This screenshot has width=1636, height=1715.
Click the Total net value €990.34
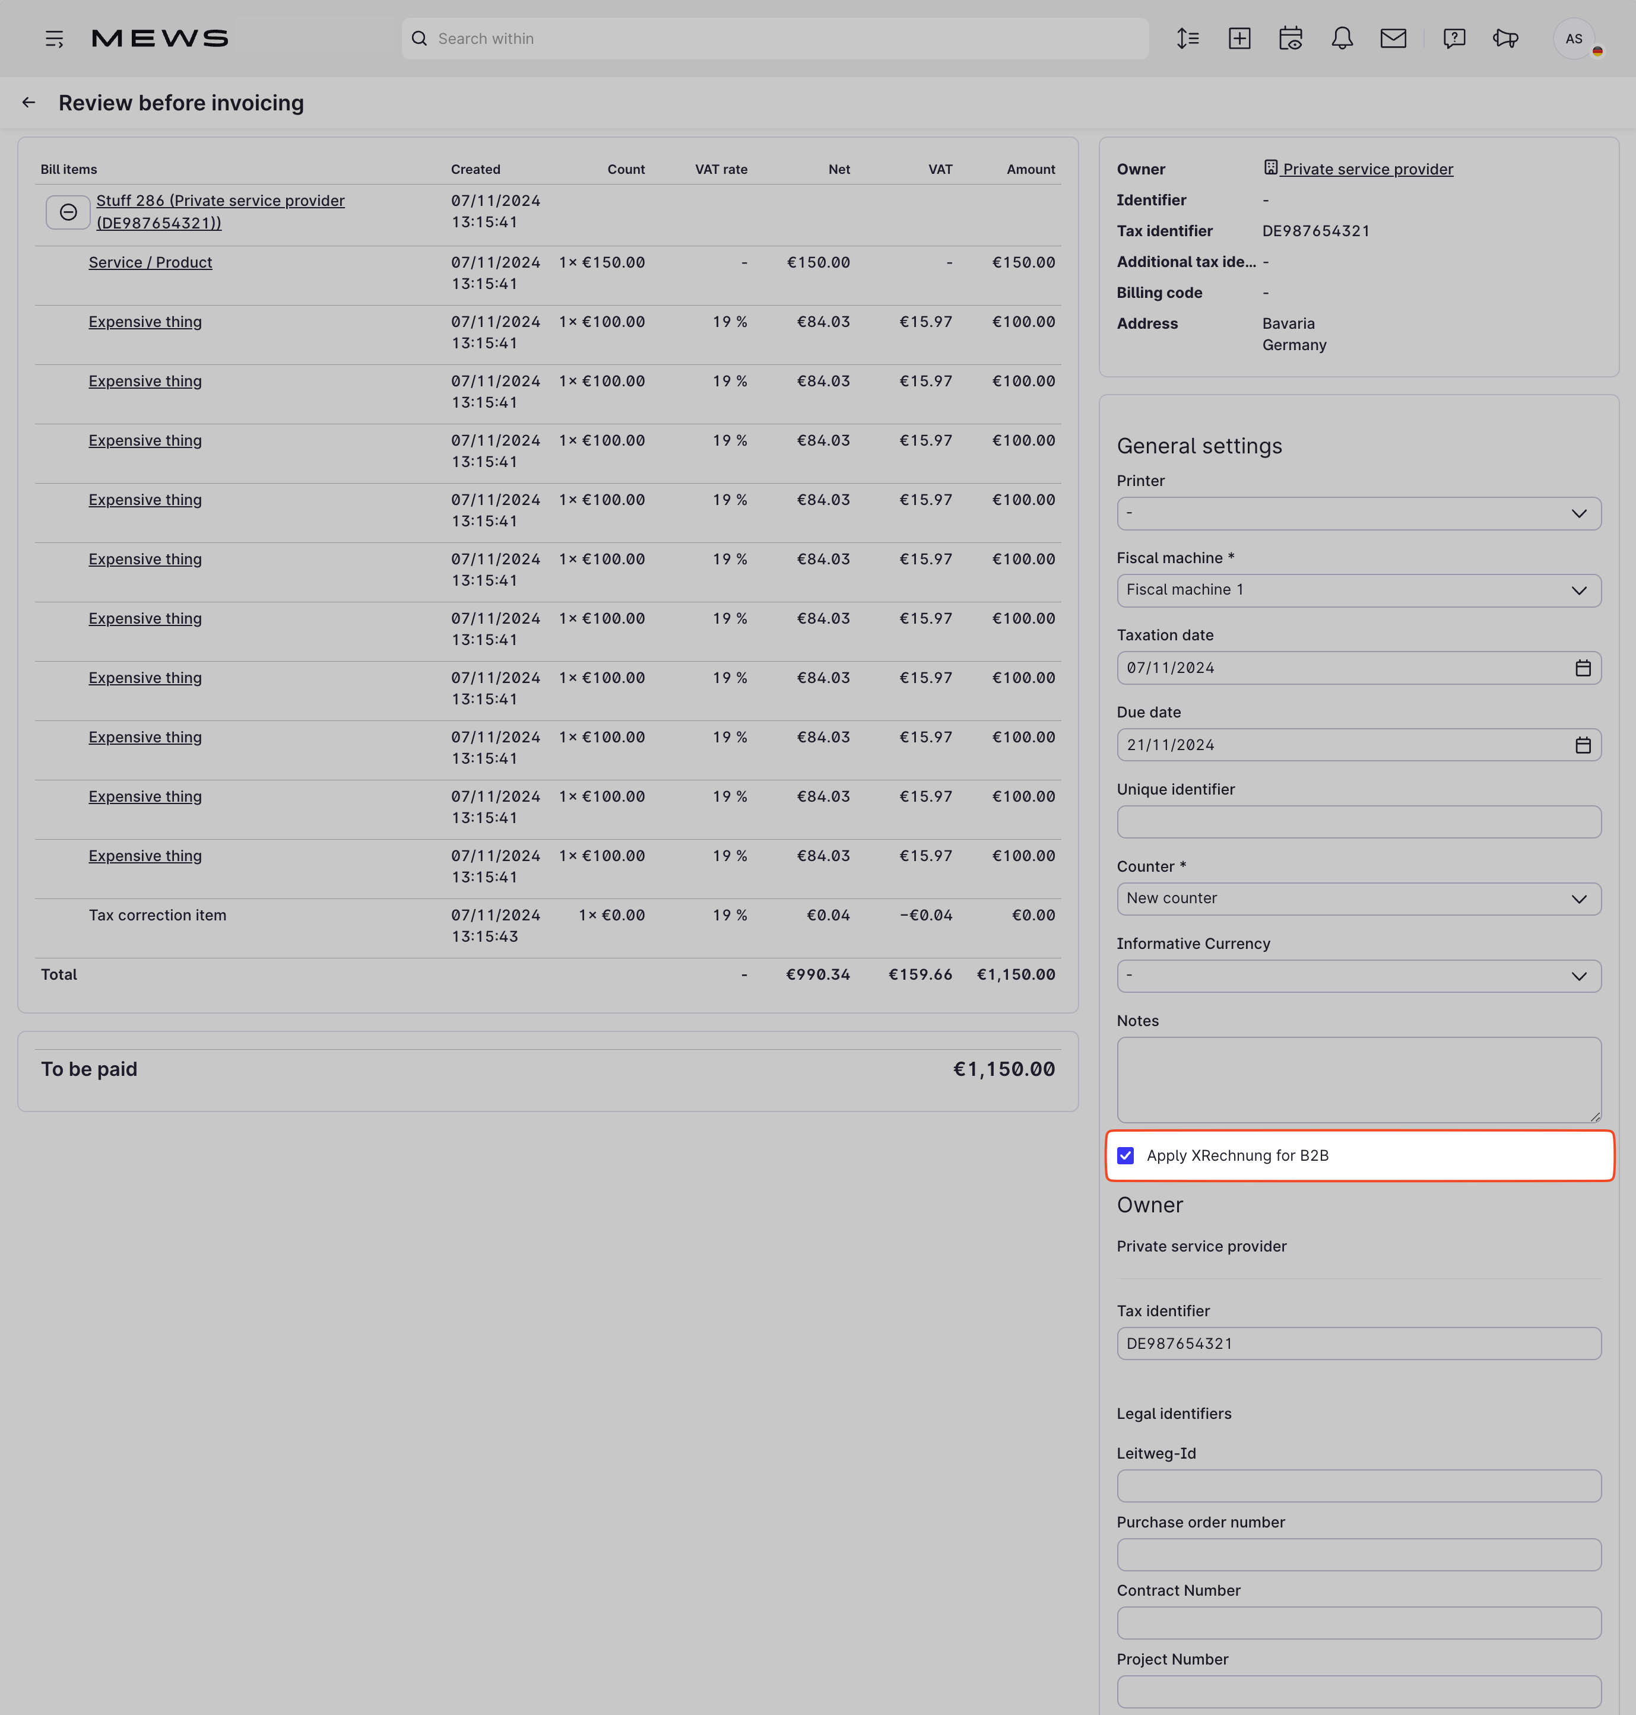(x=817, y=975)
